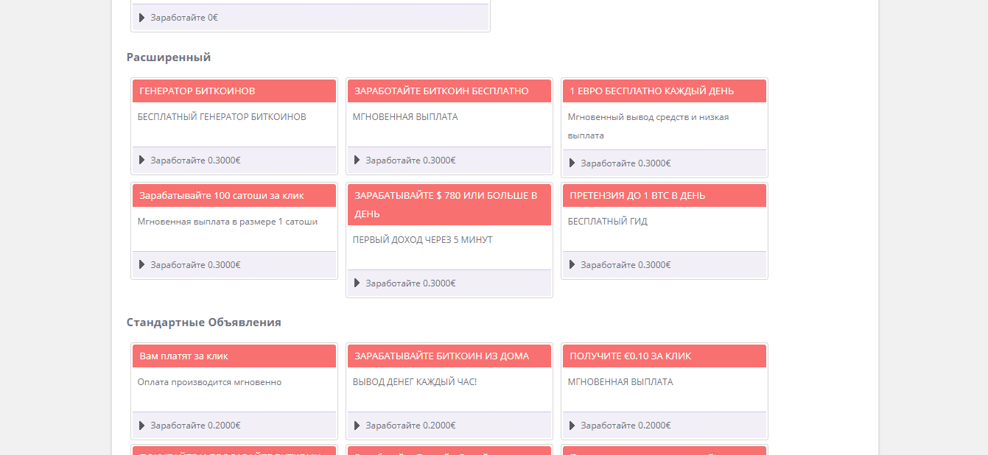
Task: Open ЗАРАБОТАЙТЕ БИТКОИН БЕСПЛАТНО ad header
Action: tap(441, 91)
